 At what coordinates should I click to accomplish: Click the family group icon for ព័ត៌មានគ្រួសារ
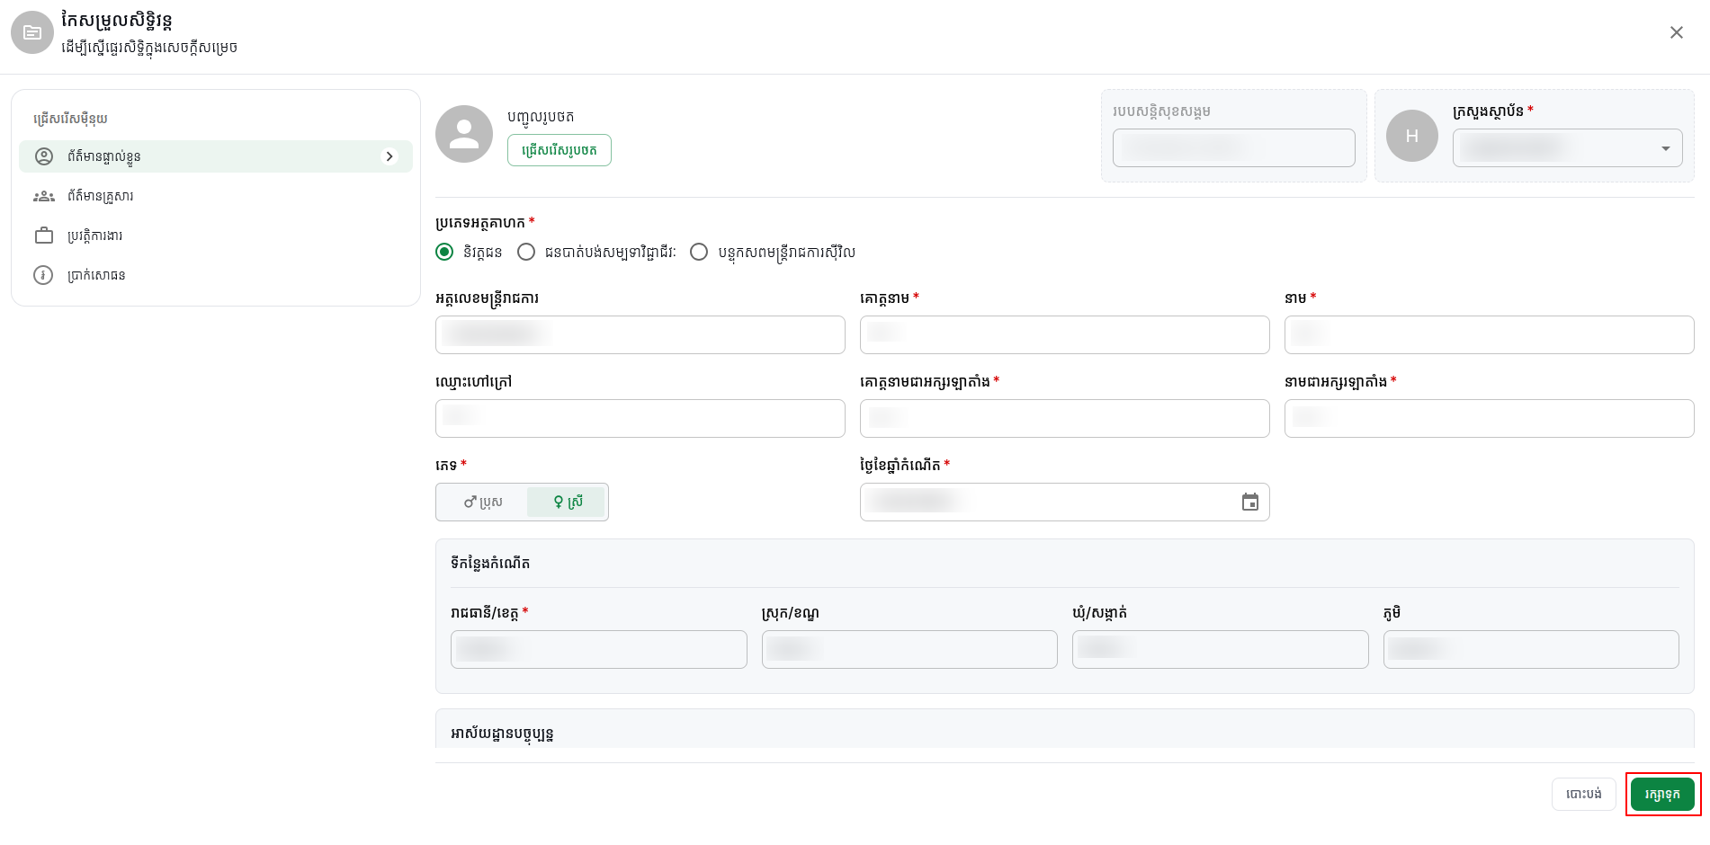click(x=44, y=196)
